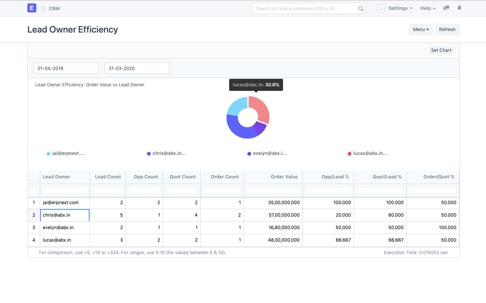Click the Refresh button
The width and height of the screenshot is (486, 303).
tap(447, 29)
